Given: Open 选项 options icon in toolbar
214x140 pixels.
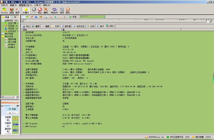Looking at the screenshot, I should (x=62, y=11).
